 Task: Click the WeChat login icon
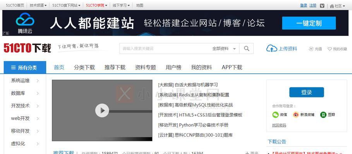[x=275, y=115]
